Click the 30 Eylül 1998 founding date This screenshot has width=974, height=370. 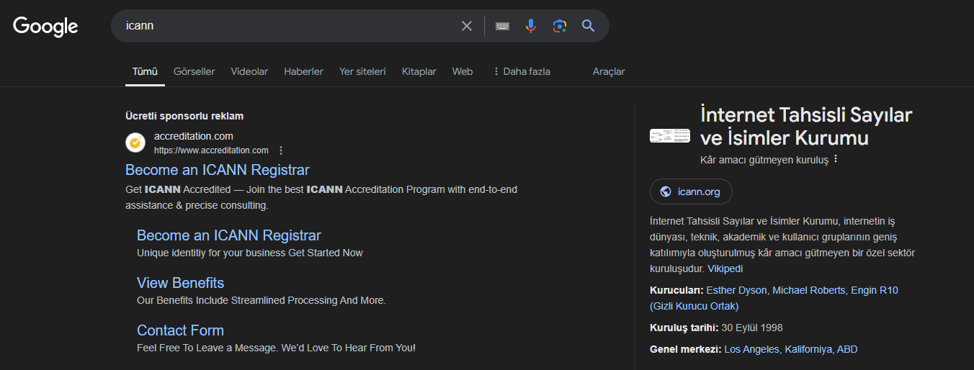752,328
